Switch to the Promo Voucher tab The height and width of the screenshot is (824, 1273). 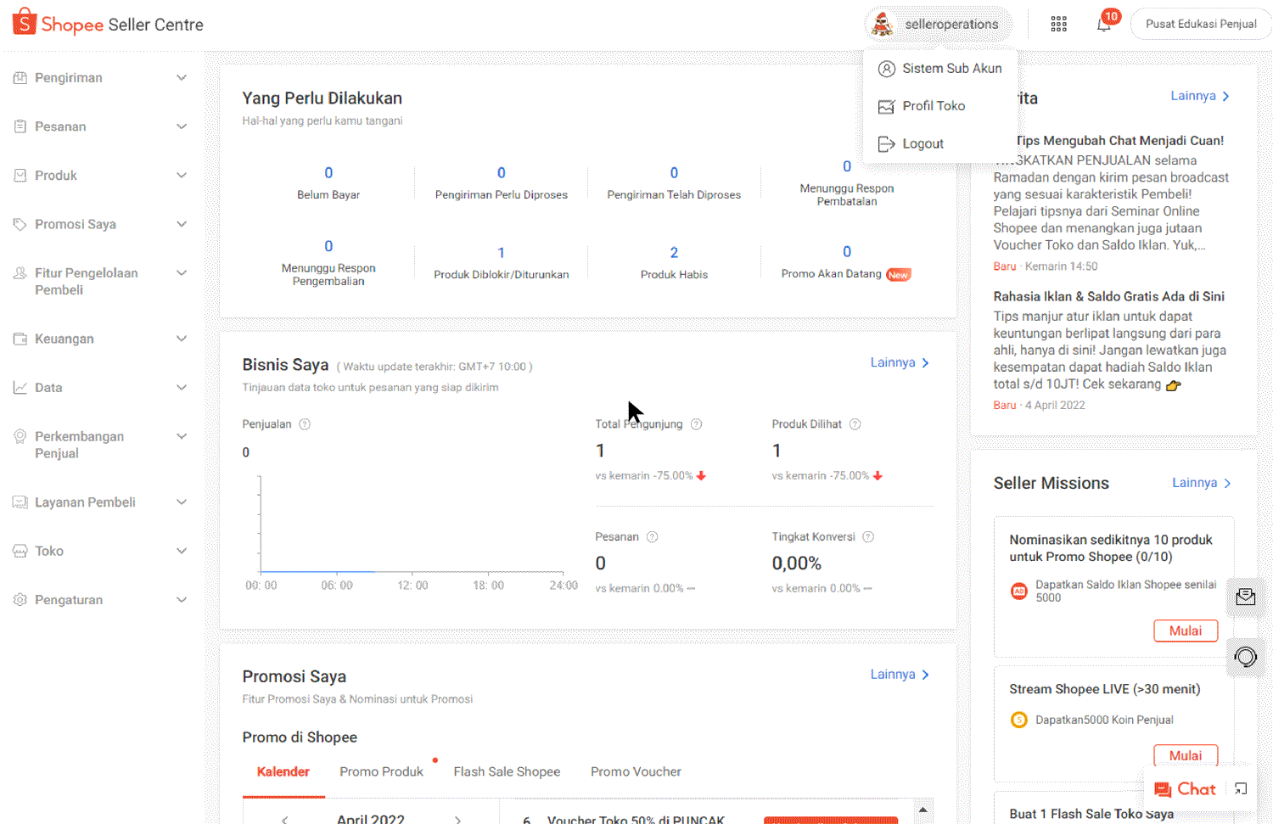[636, 772]
